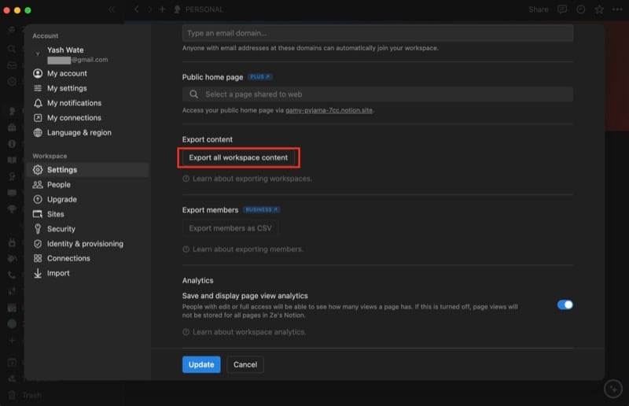Open the gamy-pyjama notion.site link

tap(329, 110)
